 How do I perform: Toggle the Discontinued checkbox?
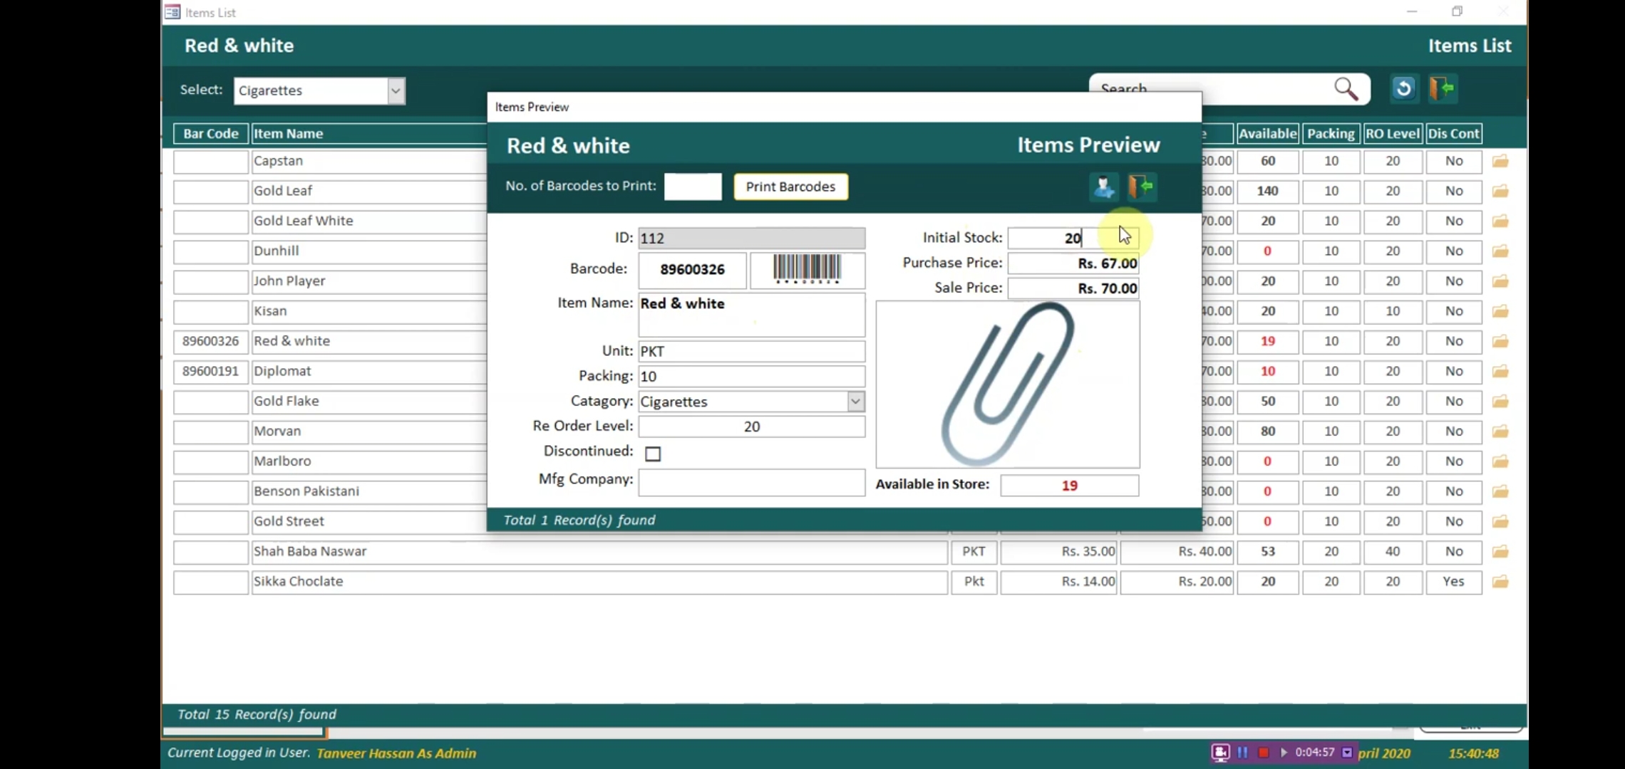(653, 454)
